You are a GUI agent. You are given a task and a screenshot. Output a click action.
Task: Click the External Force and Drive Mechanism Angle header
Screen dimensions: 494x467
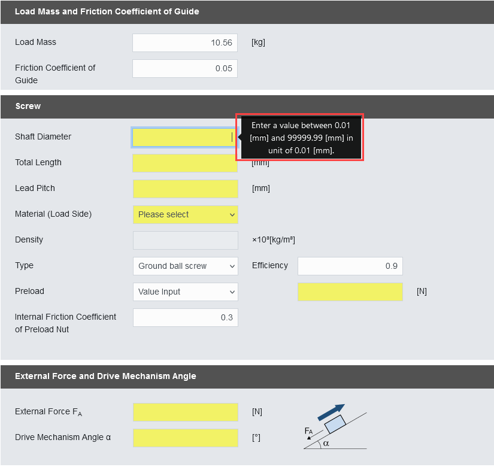coord(247,377)
